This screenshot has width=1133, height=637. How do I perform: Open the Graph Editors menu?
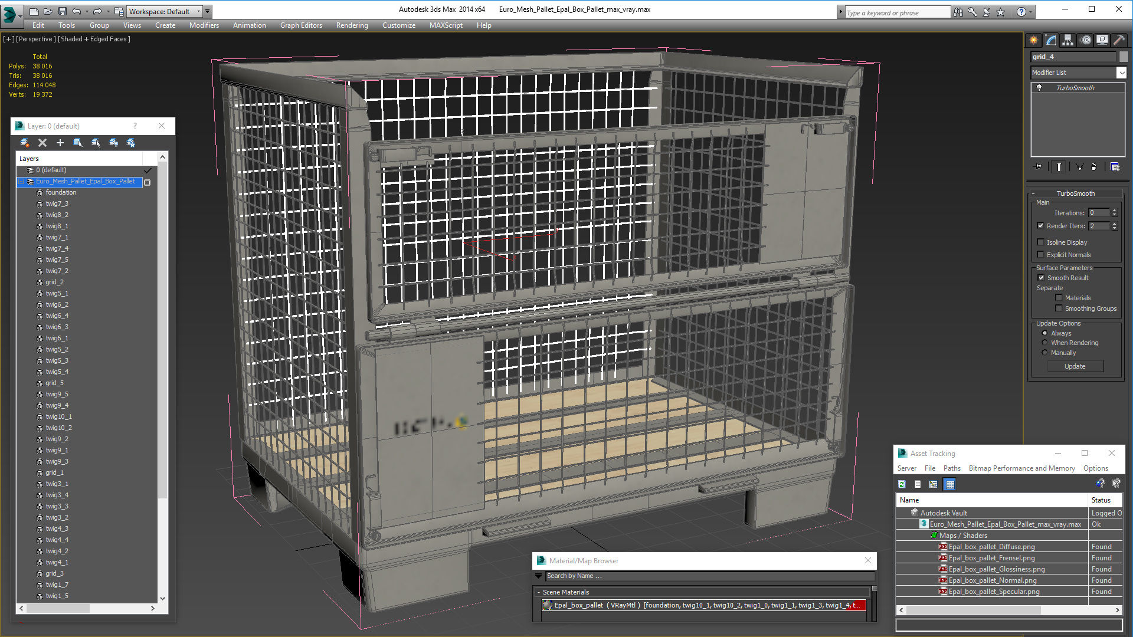coord(301,25)
